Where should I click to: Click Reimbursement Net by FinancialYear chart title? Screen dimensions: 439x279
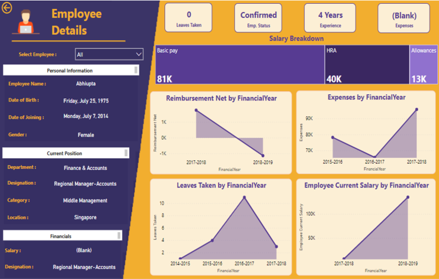tap(221, 98)
